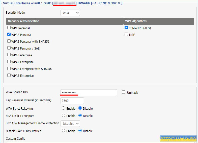
Task: Enable WPA Strict Rekeying
Action: 64,108
